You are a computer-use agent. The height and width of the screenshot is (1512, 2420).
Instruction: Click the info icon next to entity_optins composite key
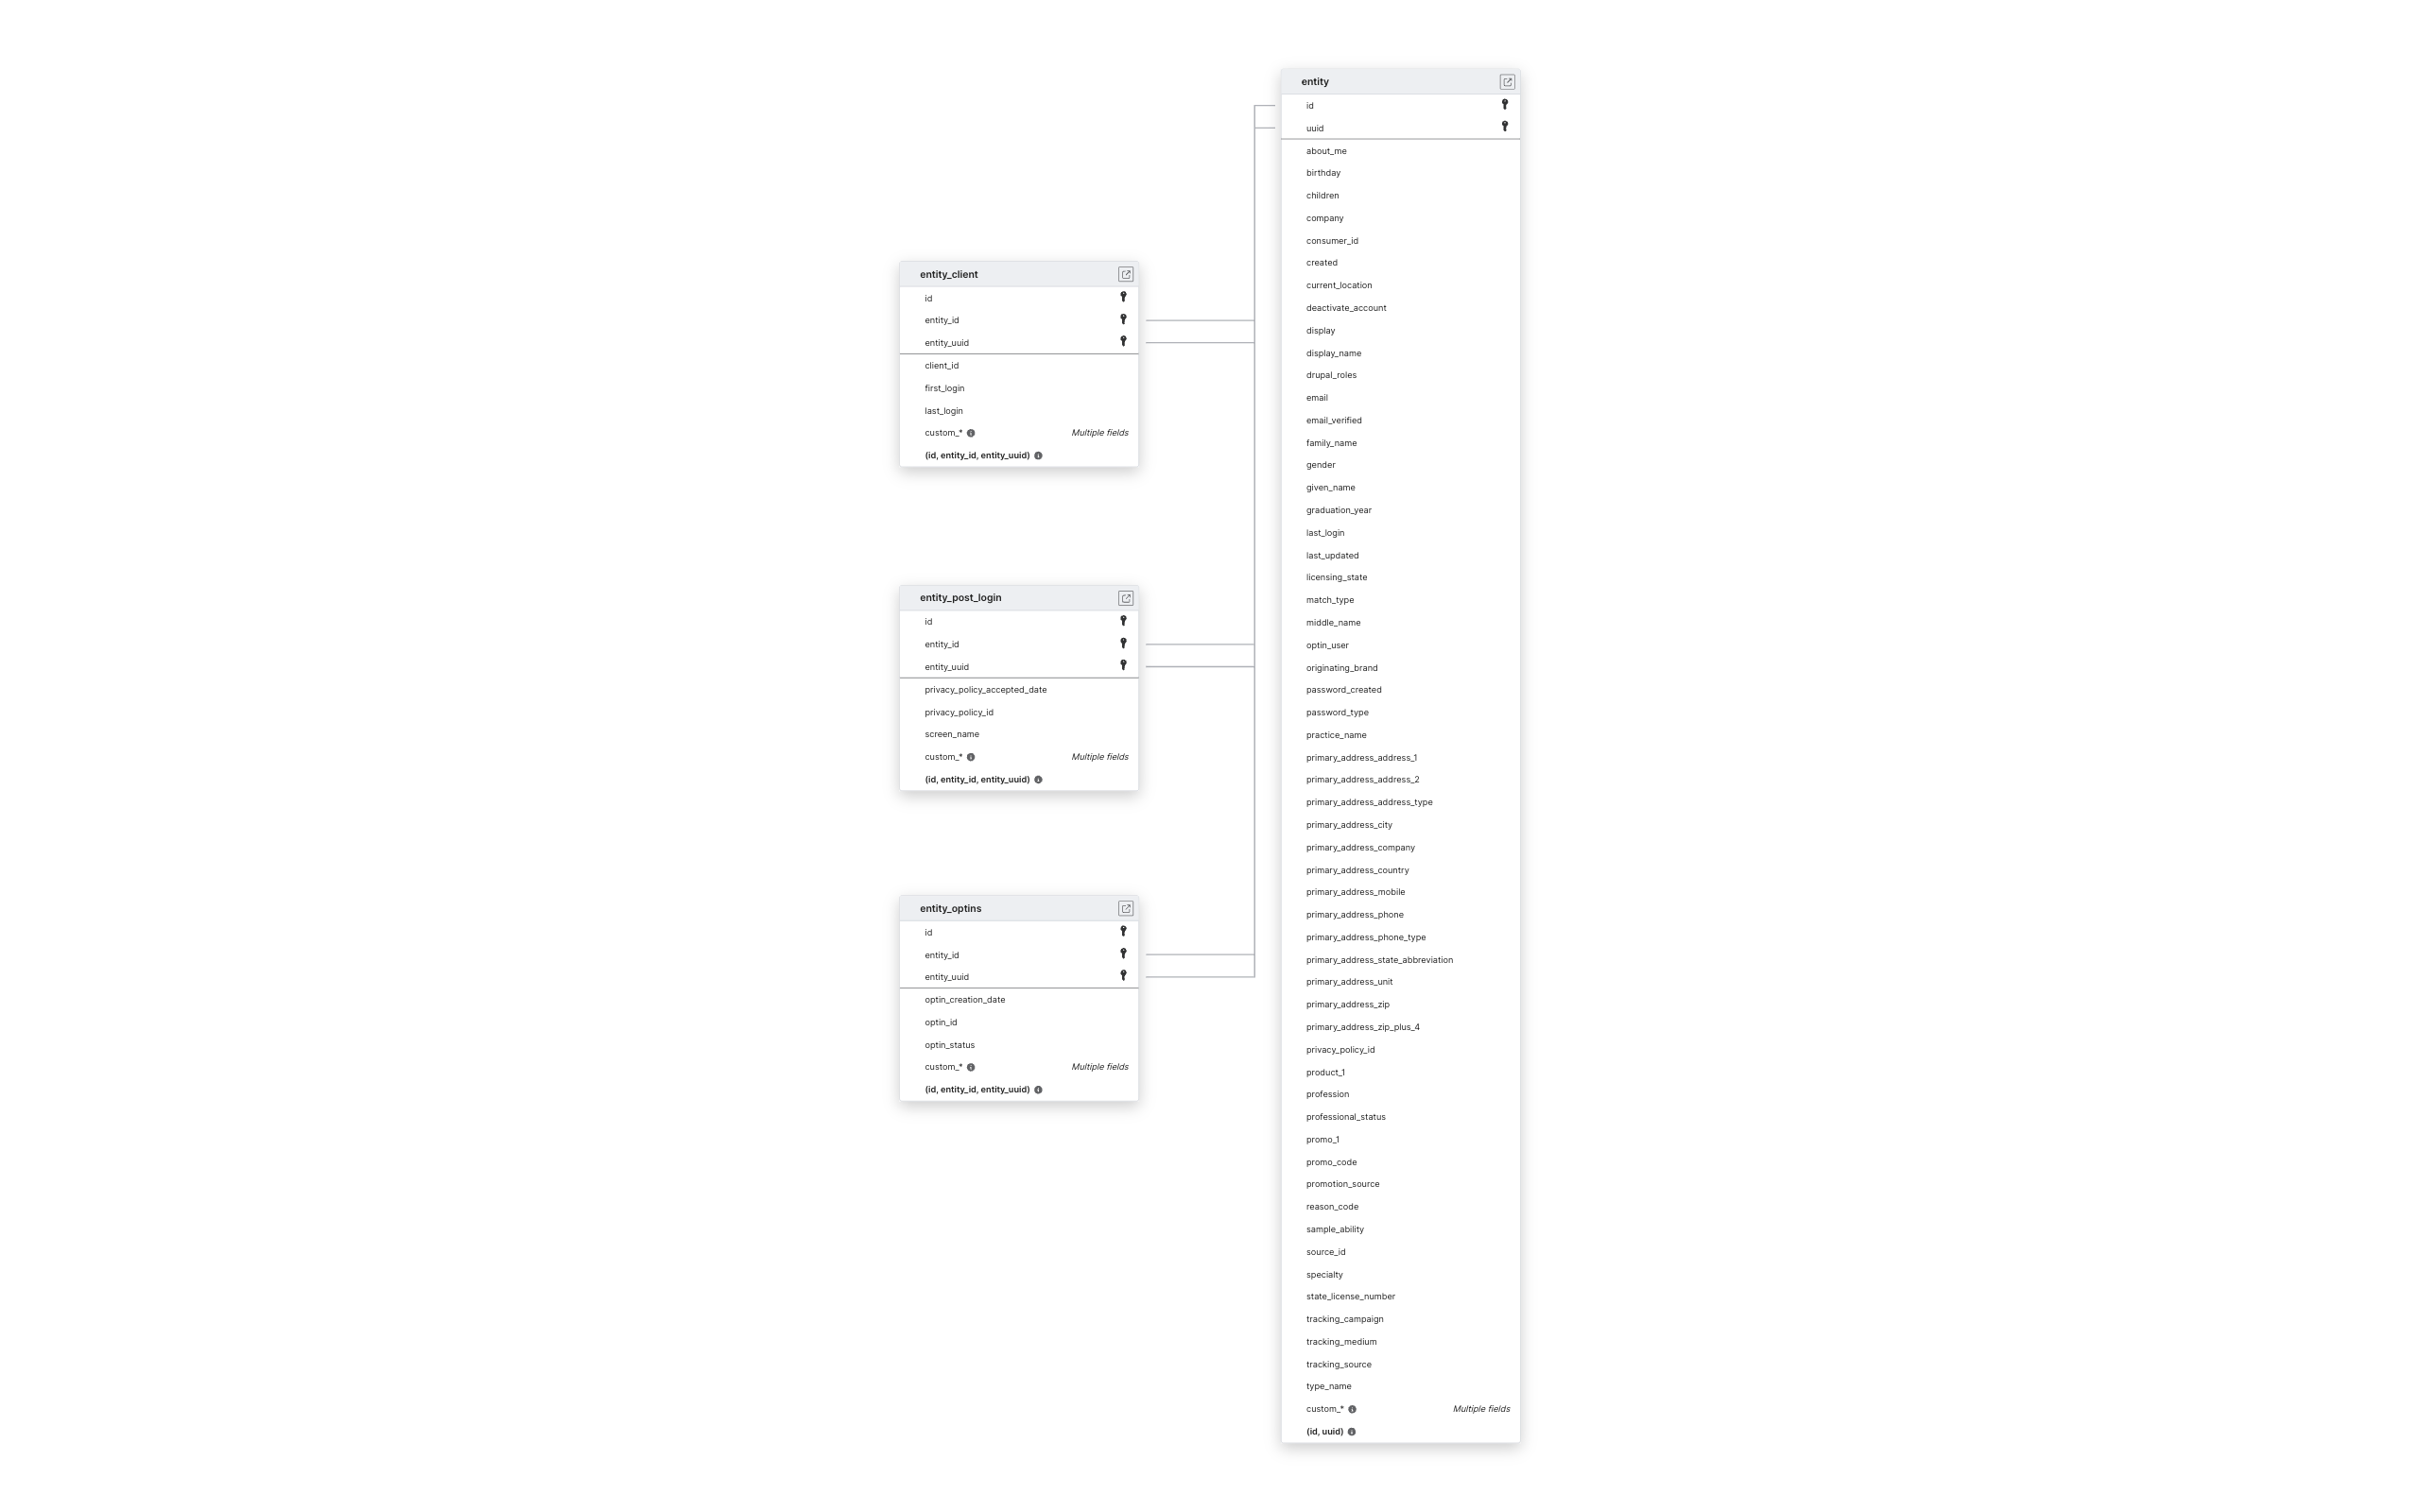pyautogui.click(x=1038, y=1089)
